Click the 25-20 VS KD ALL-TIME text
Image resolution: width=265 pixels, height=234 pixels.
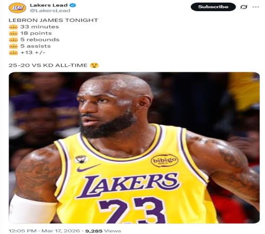[48, 65]
